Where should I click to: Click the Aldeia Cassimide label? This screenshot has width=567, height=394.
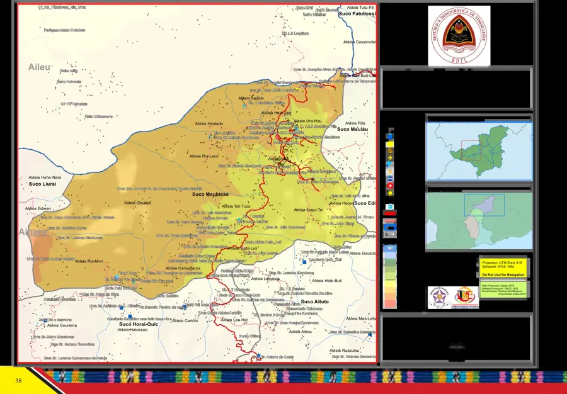pos(360,42)
